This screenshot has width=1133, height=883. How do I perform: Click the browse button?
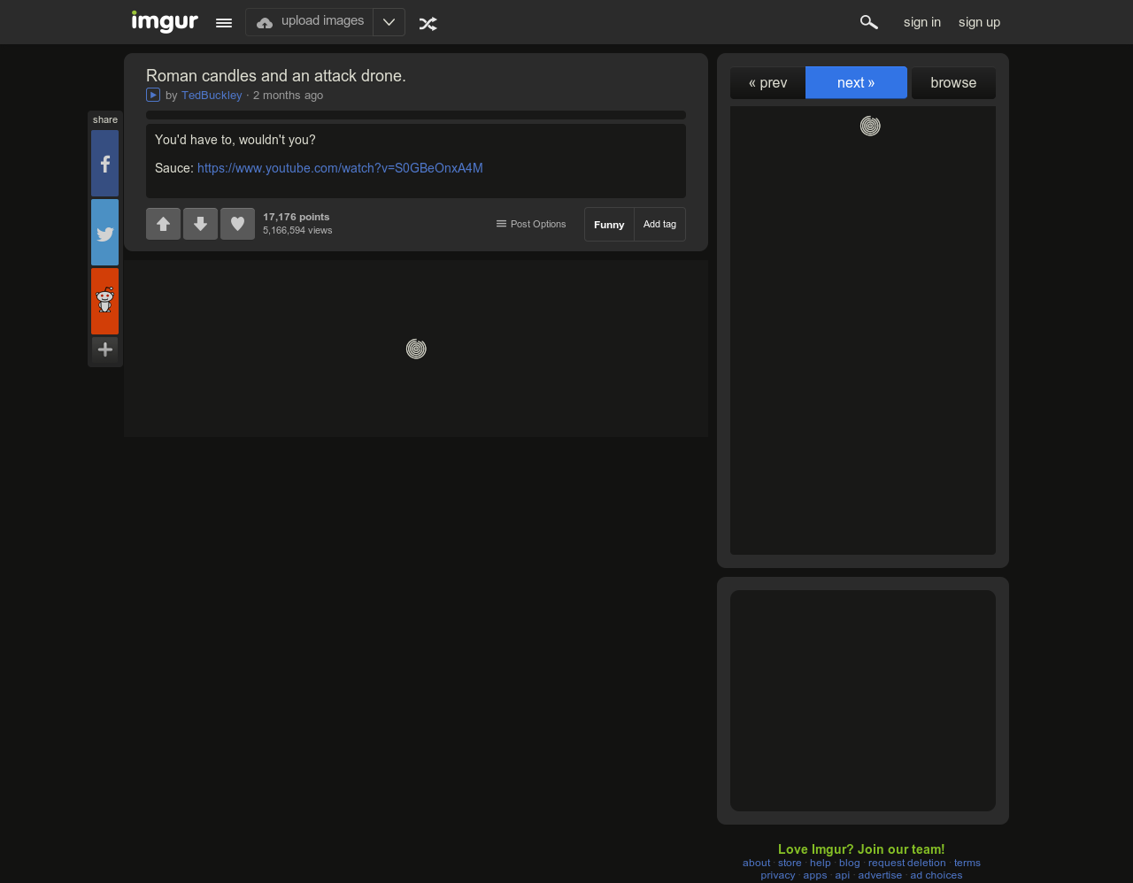(x=953, y=83)
